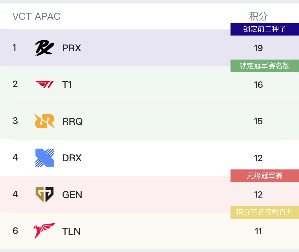
Task: Click the GEN team logo
Action: tap(44, 194)
